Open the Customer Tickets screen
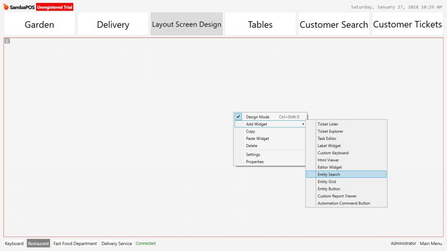 pos(407,24)
